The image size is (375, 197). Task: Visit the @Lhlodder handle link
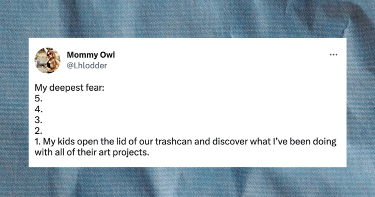pyautogui.click(x=87, y=65)
